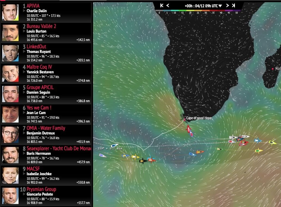This screenshot has height=207, width=281.
Task: Step back one timeline step
Action: tap(168, 6)
